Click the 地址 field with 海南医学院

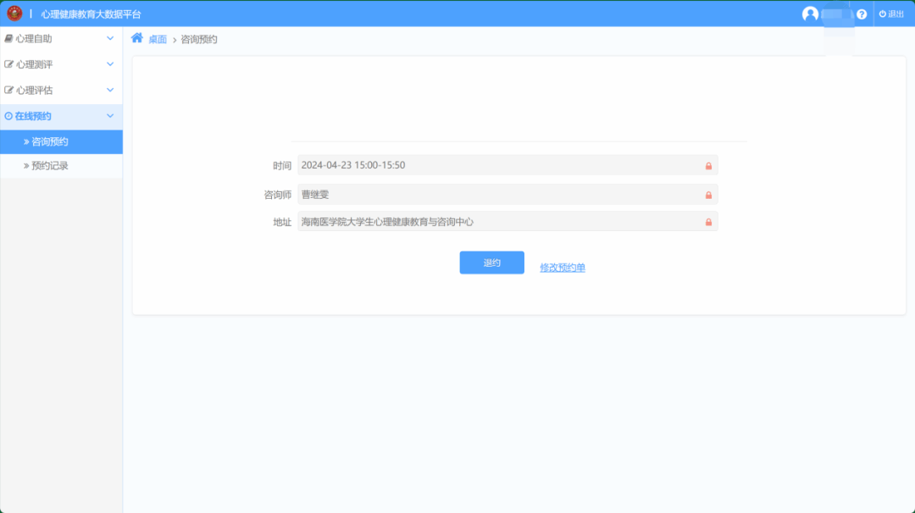pyautogui.click(x=507, y=222)
